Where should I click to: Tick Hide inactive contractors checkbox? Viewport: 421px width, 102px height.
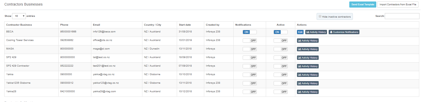[320, 16]
